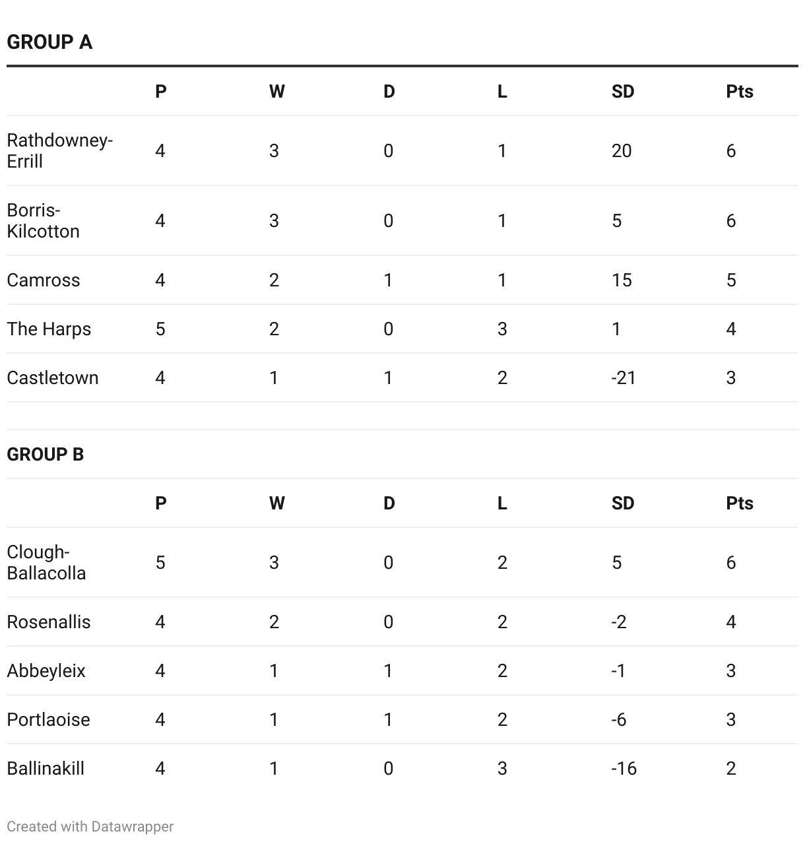Select the Portlaoise row label
The height and width of the screenshot is (842, 805).
(x=49, y=719)
